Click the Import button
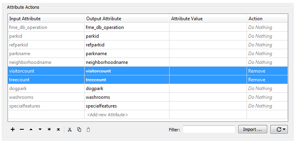The image size is (297, 144). (253, 129)
